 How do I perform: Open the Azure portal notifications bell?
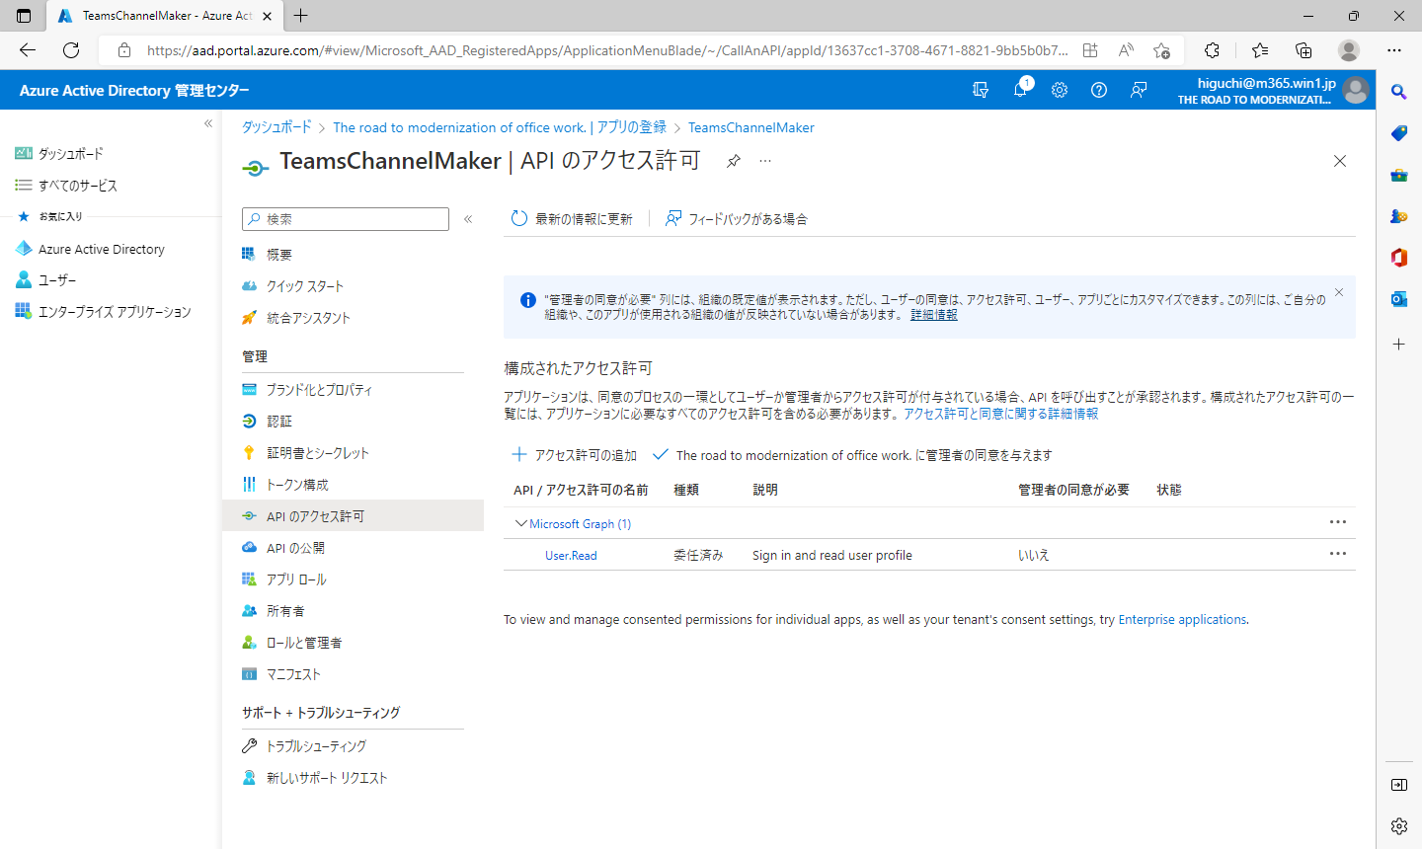click(x=1020, y=90)
